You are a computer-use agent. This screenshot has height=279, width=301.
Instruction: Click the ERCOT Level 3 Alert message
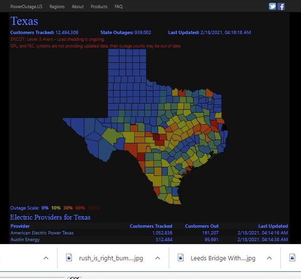pyautogui.click(x=58, y=39)
